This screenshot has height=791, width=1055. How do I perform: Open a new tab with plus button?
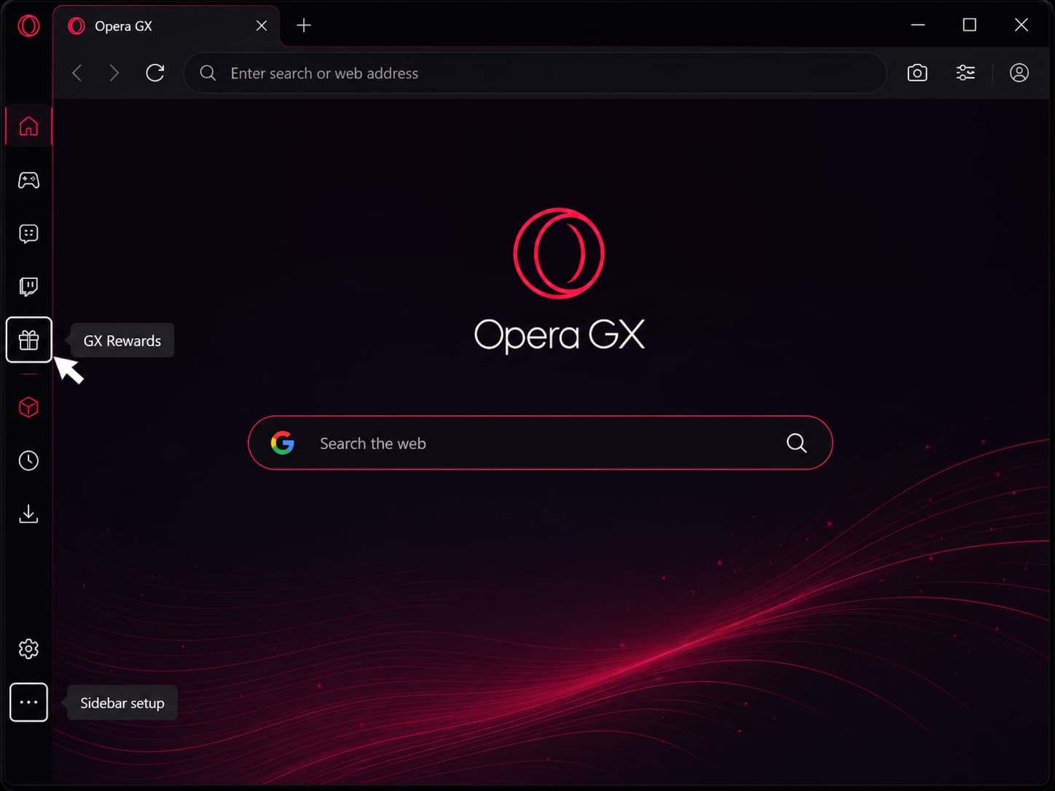pyautogui.click(x=304, y=26)
